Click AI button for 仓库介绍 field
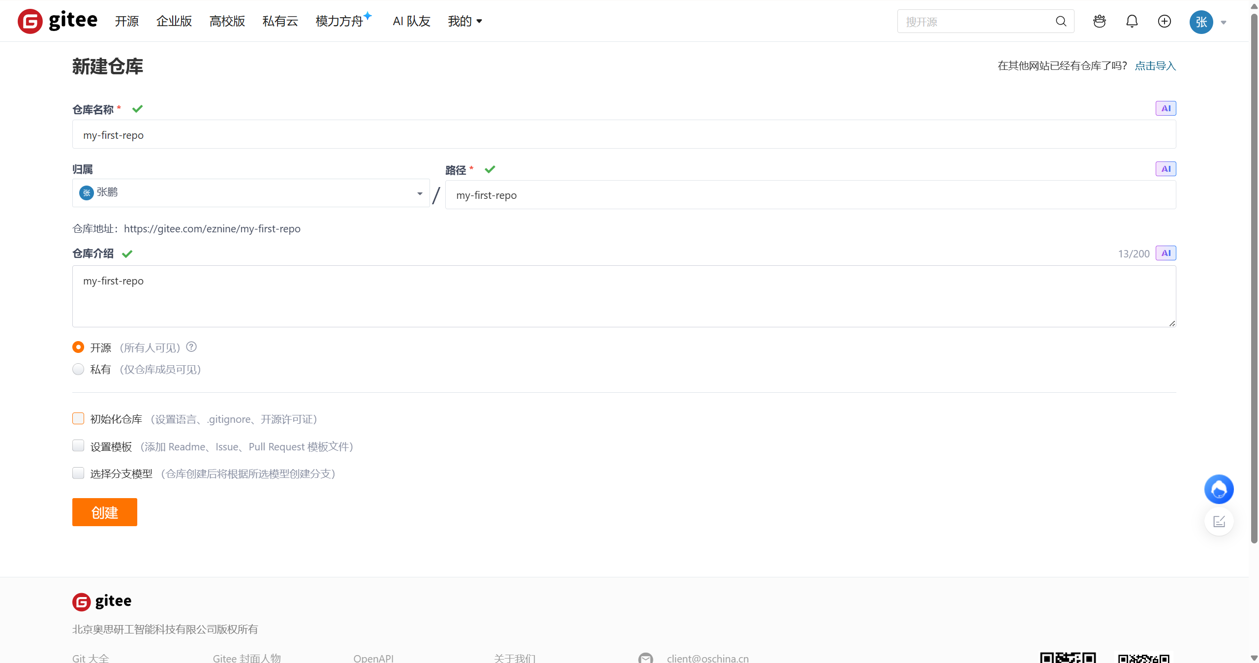 (1166, 253)
